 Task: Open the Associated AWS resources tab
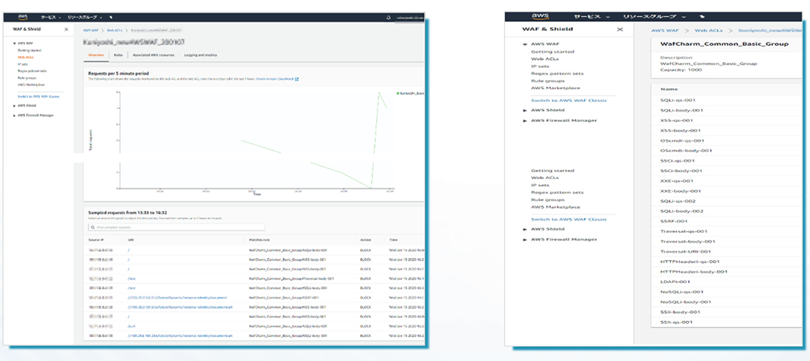[x=153, y=55]
